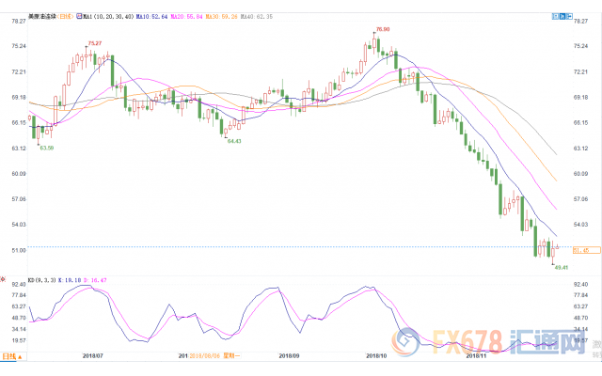Click the K:19.18 value in KD panel
Image resolution: width=602 pixels, height=376 pixels.
point(70,280)
